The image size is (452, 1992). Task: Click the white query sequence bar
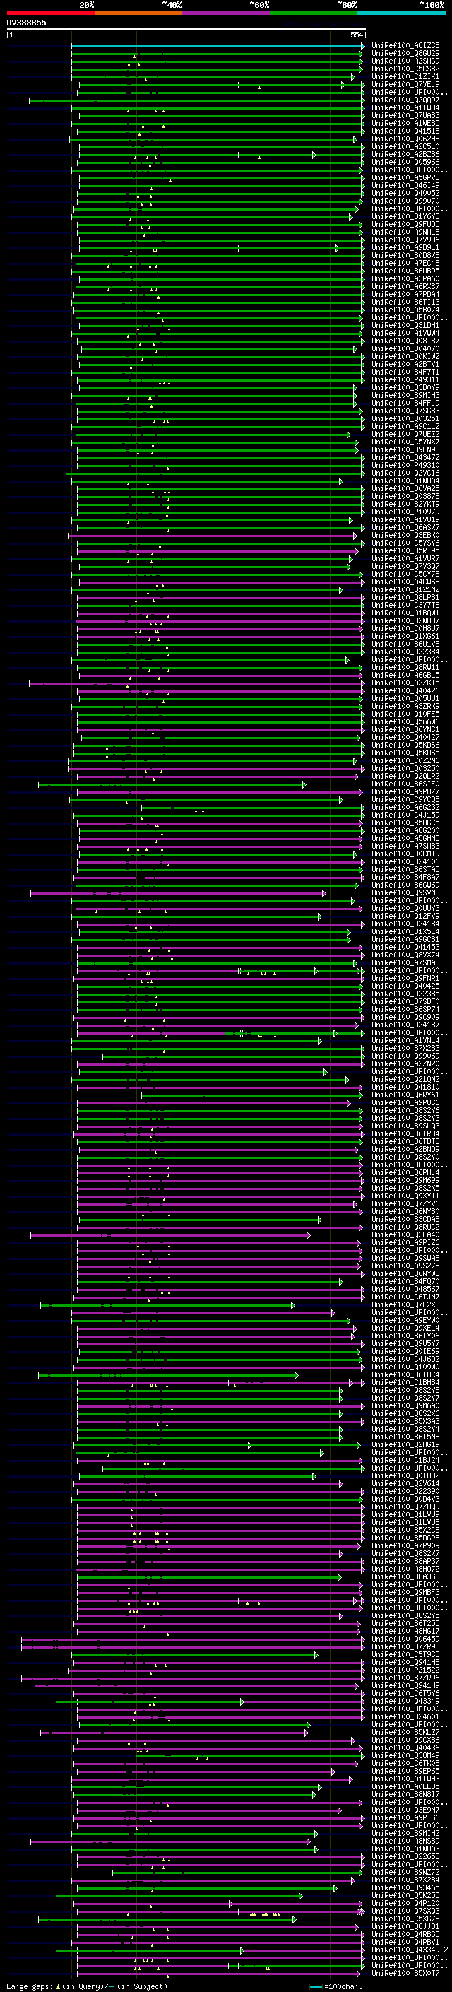186,28
